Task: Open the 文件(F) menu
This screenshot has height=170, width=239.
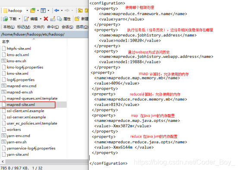Action: click(x=38, y=27)
